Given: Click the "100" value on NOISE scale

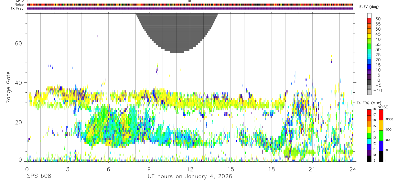Looking at the screenshot, I should [x=387, y=140].
